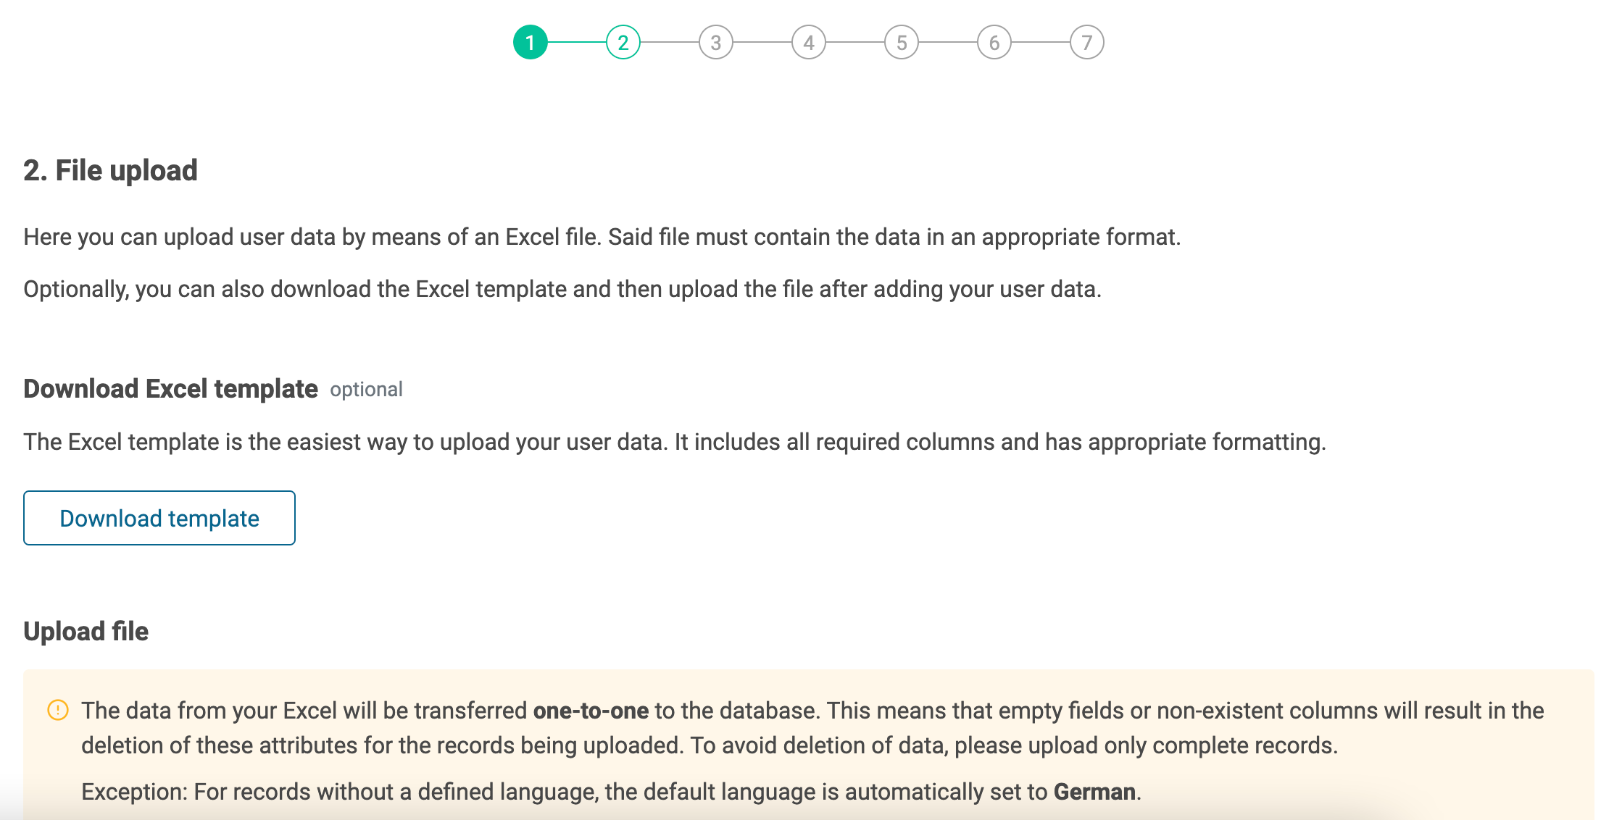
Task: Open step 5 in the progress stepper
Action: [901, 43]
